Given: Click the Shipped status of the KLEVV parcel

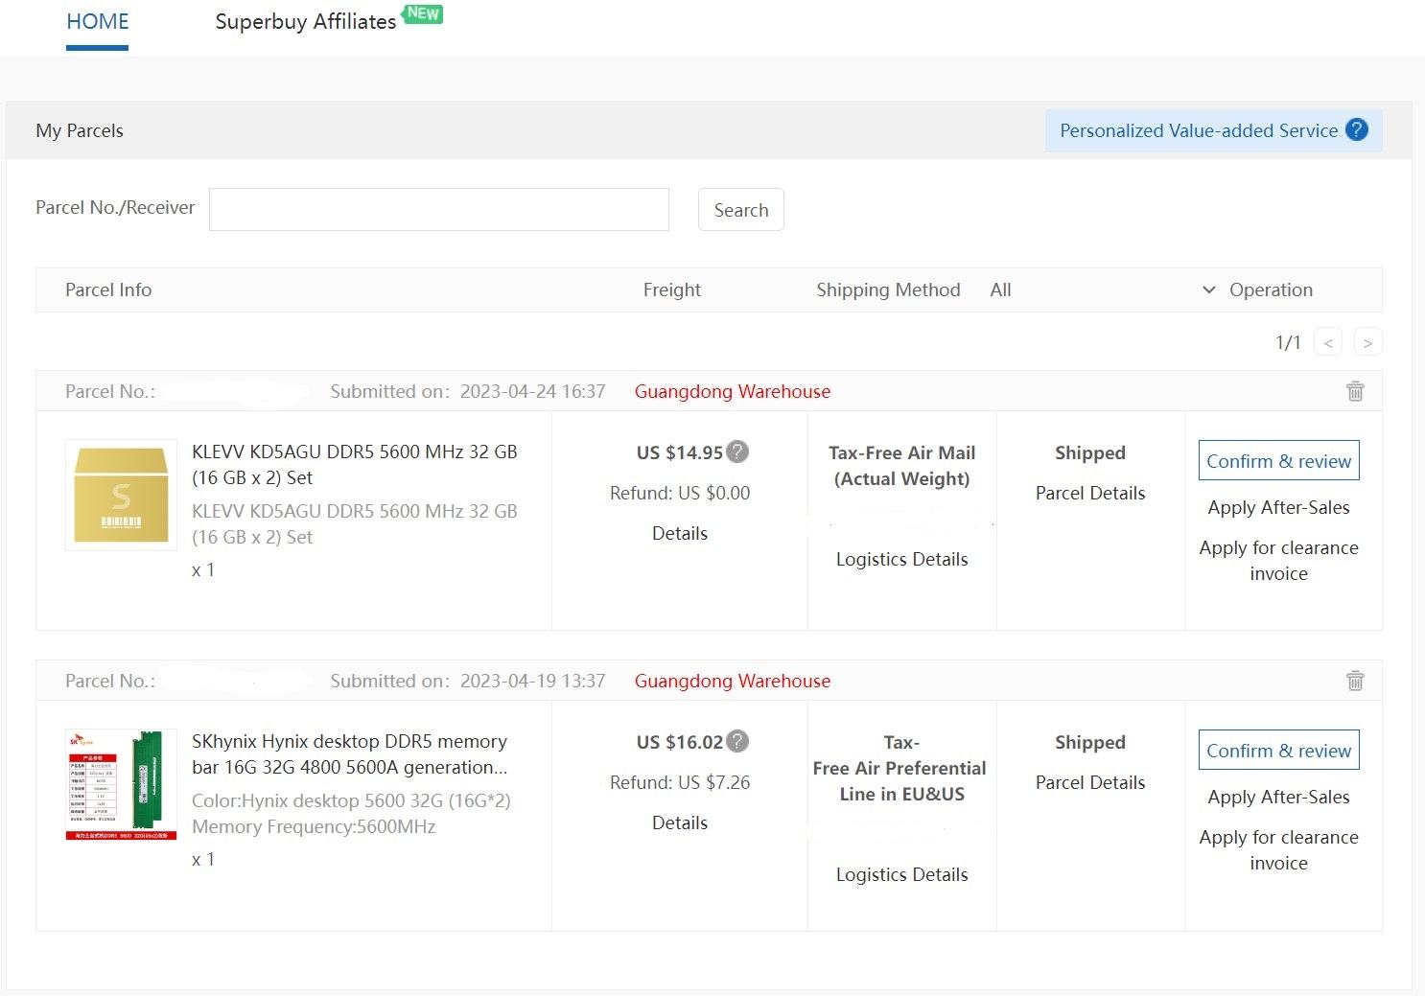Looking at the screenshot, I should [x=1090, y=452].
